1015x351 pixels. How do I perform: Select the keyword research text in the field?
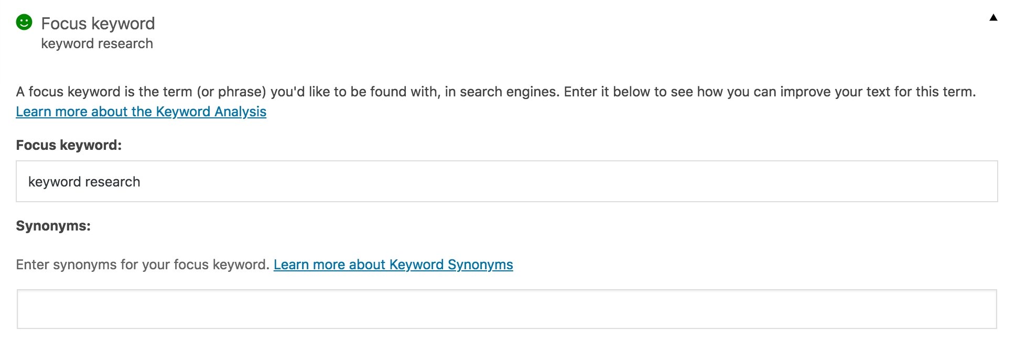click(x=84, y=181)
